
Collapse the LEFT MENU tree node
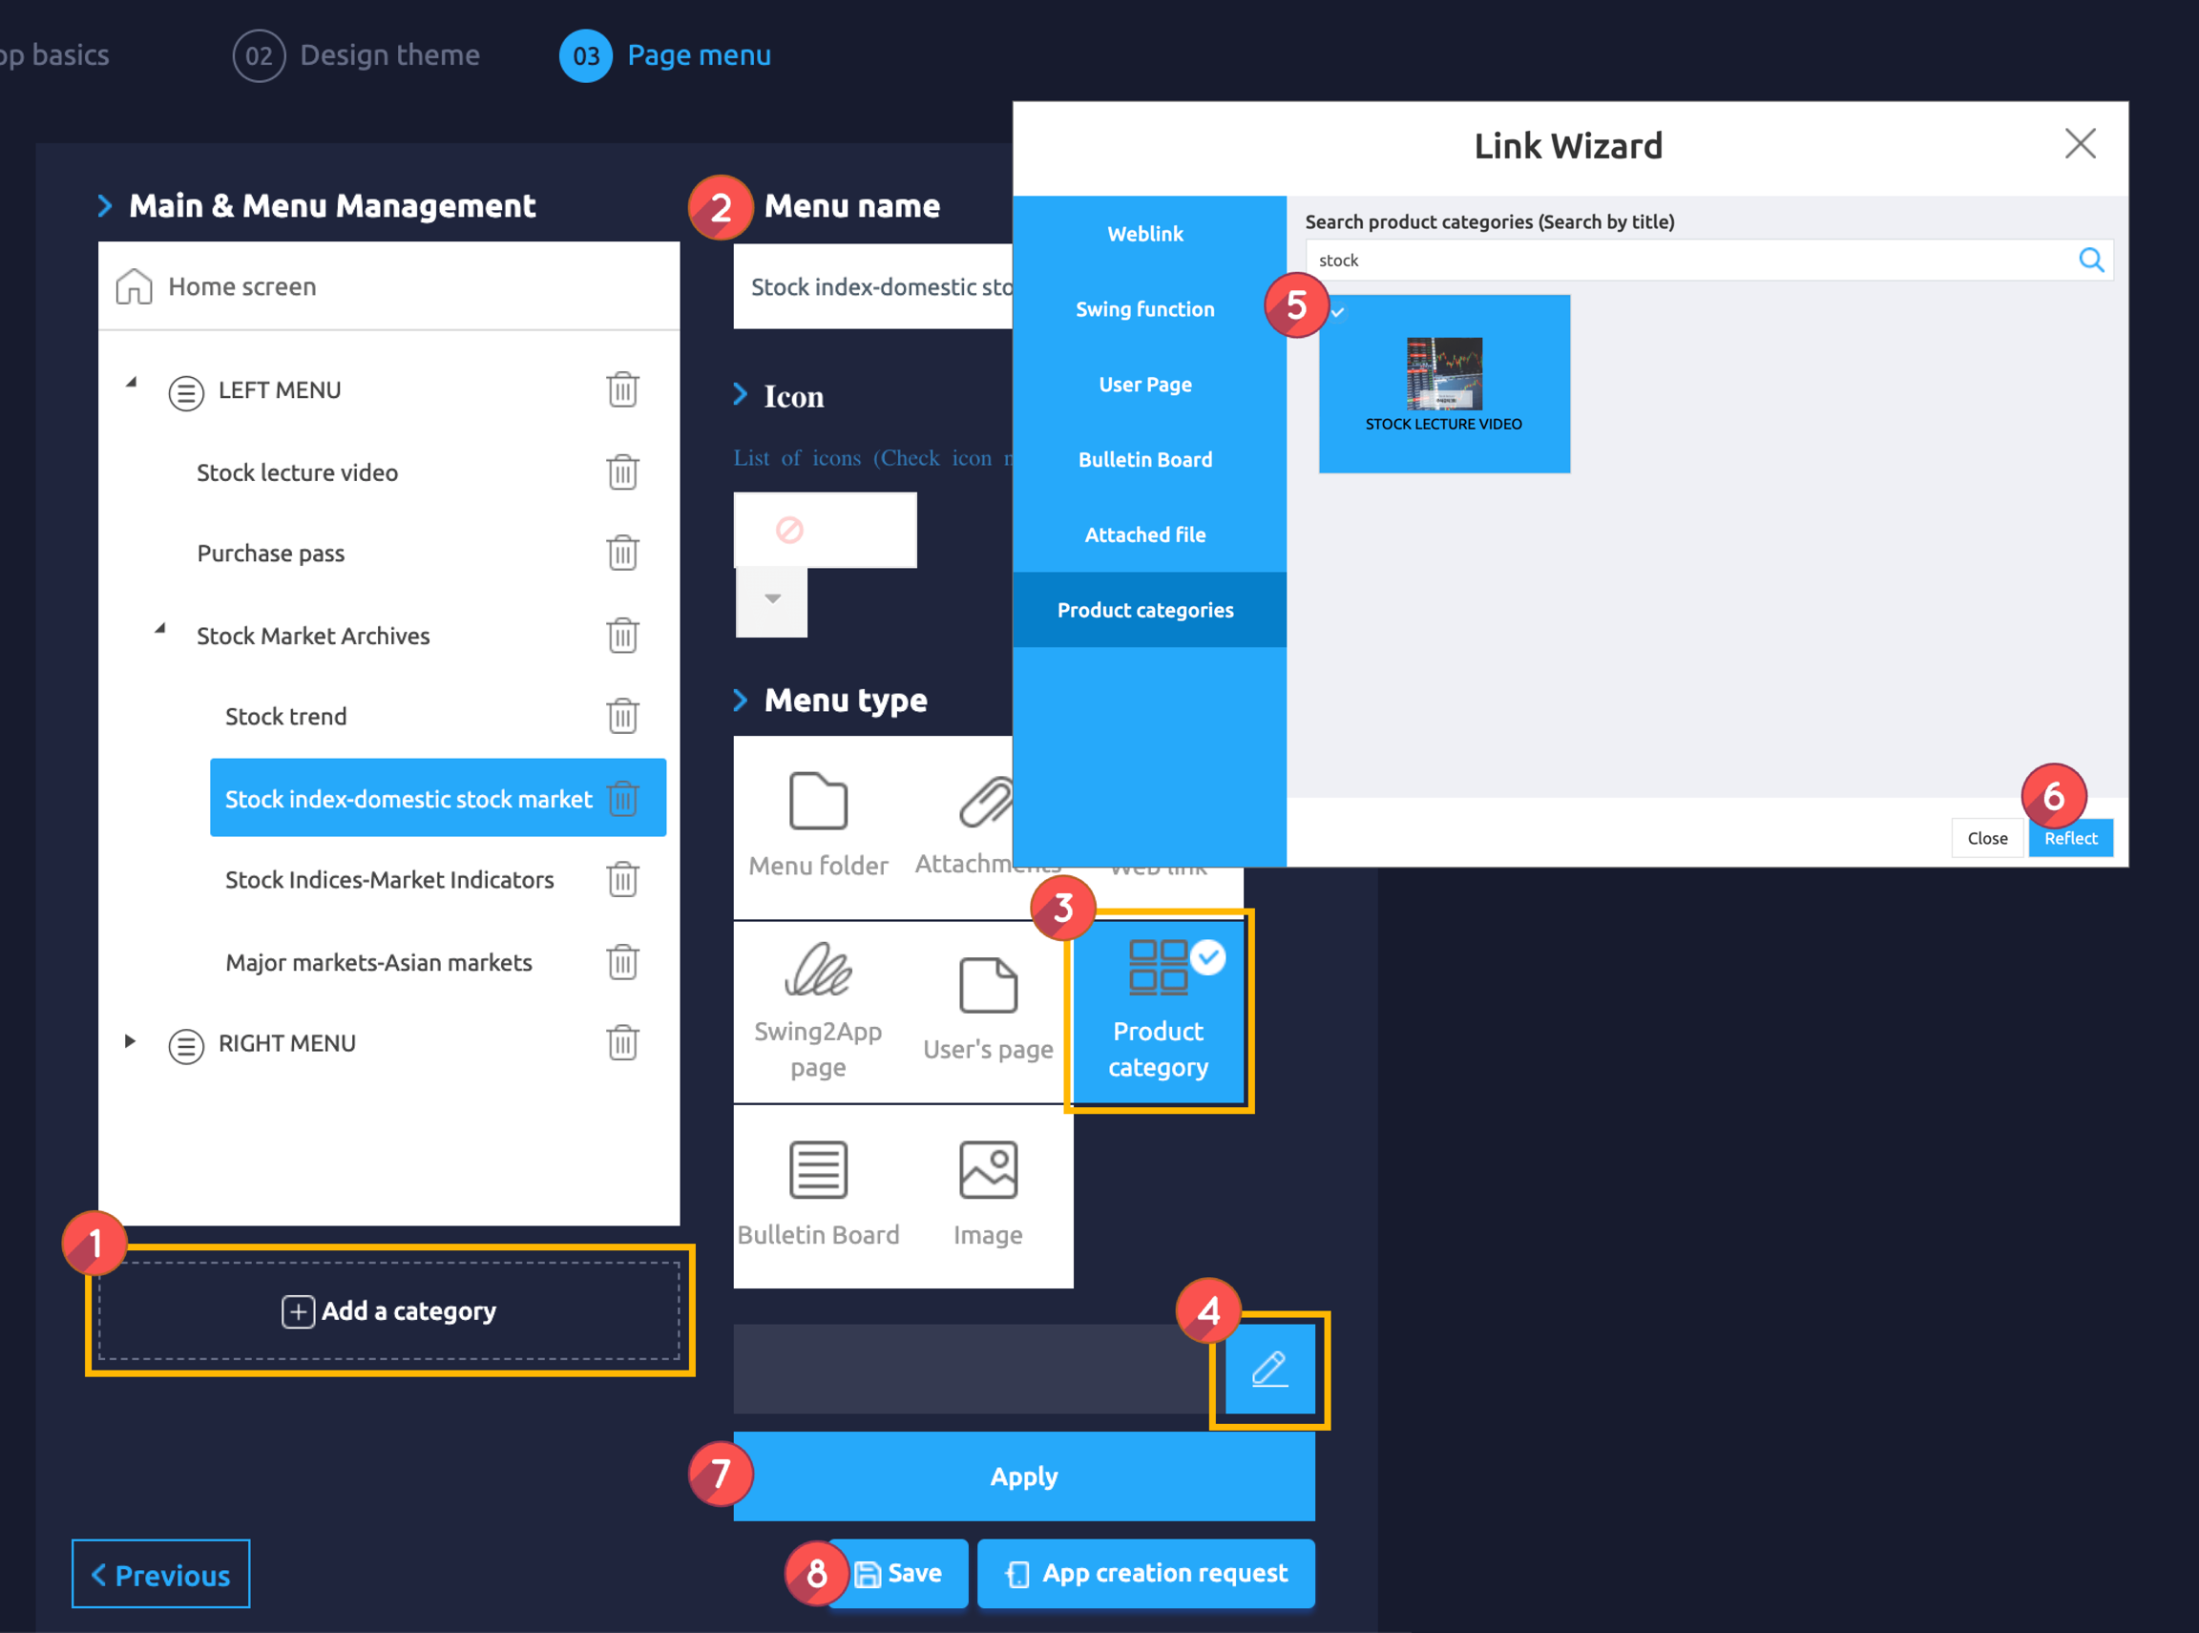(131, 384)
